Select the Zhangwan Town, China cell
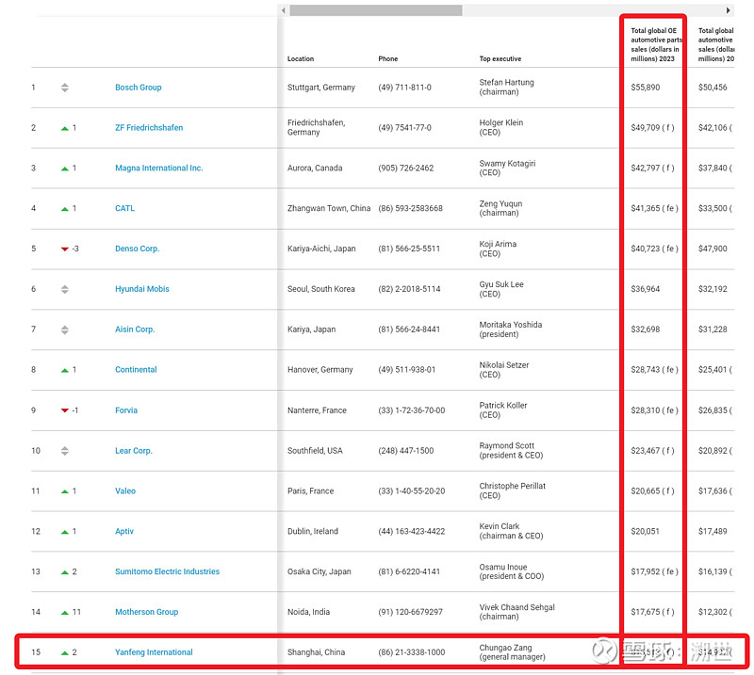Screen dimensions: 754x675 (x=329, y=208)
